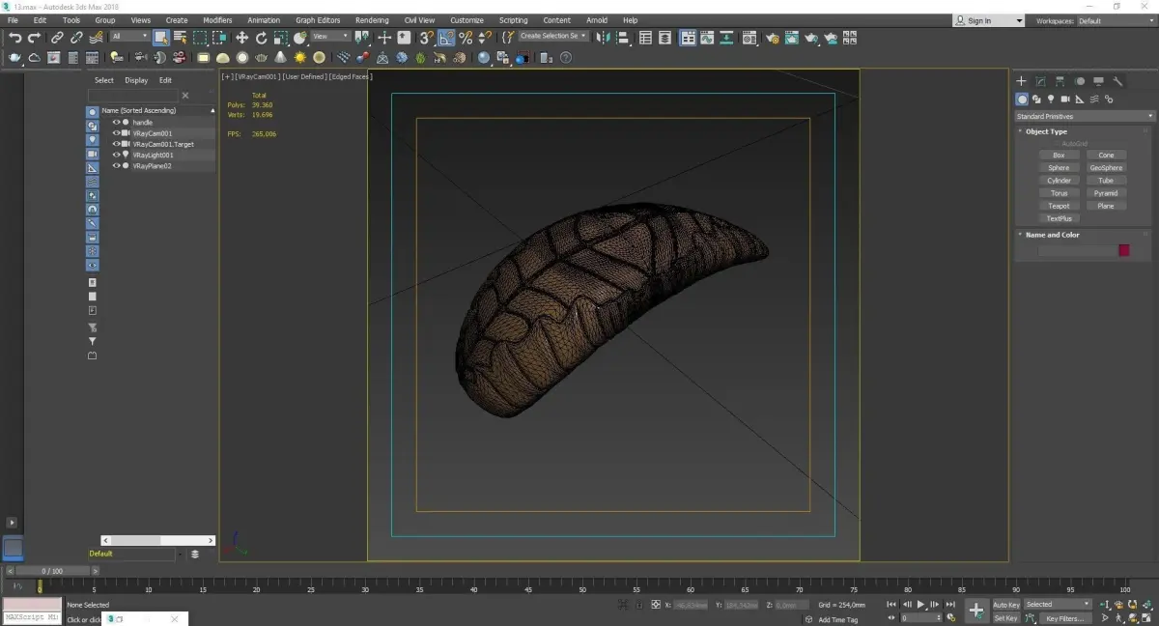This screenshot has width=1159, height=626.
Task: Toggle visibility of VRayLight001
Action: coord(116,155)
